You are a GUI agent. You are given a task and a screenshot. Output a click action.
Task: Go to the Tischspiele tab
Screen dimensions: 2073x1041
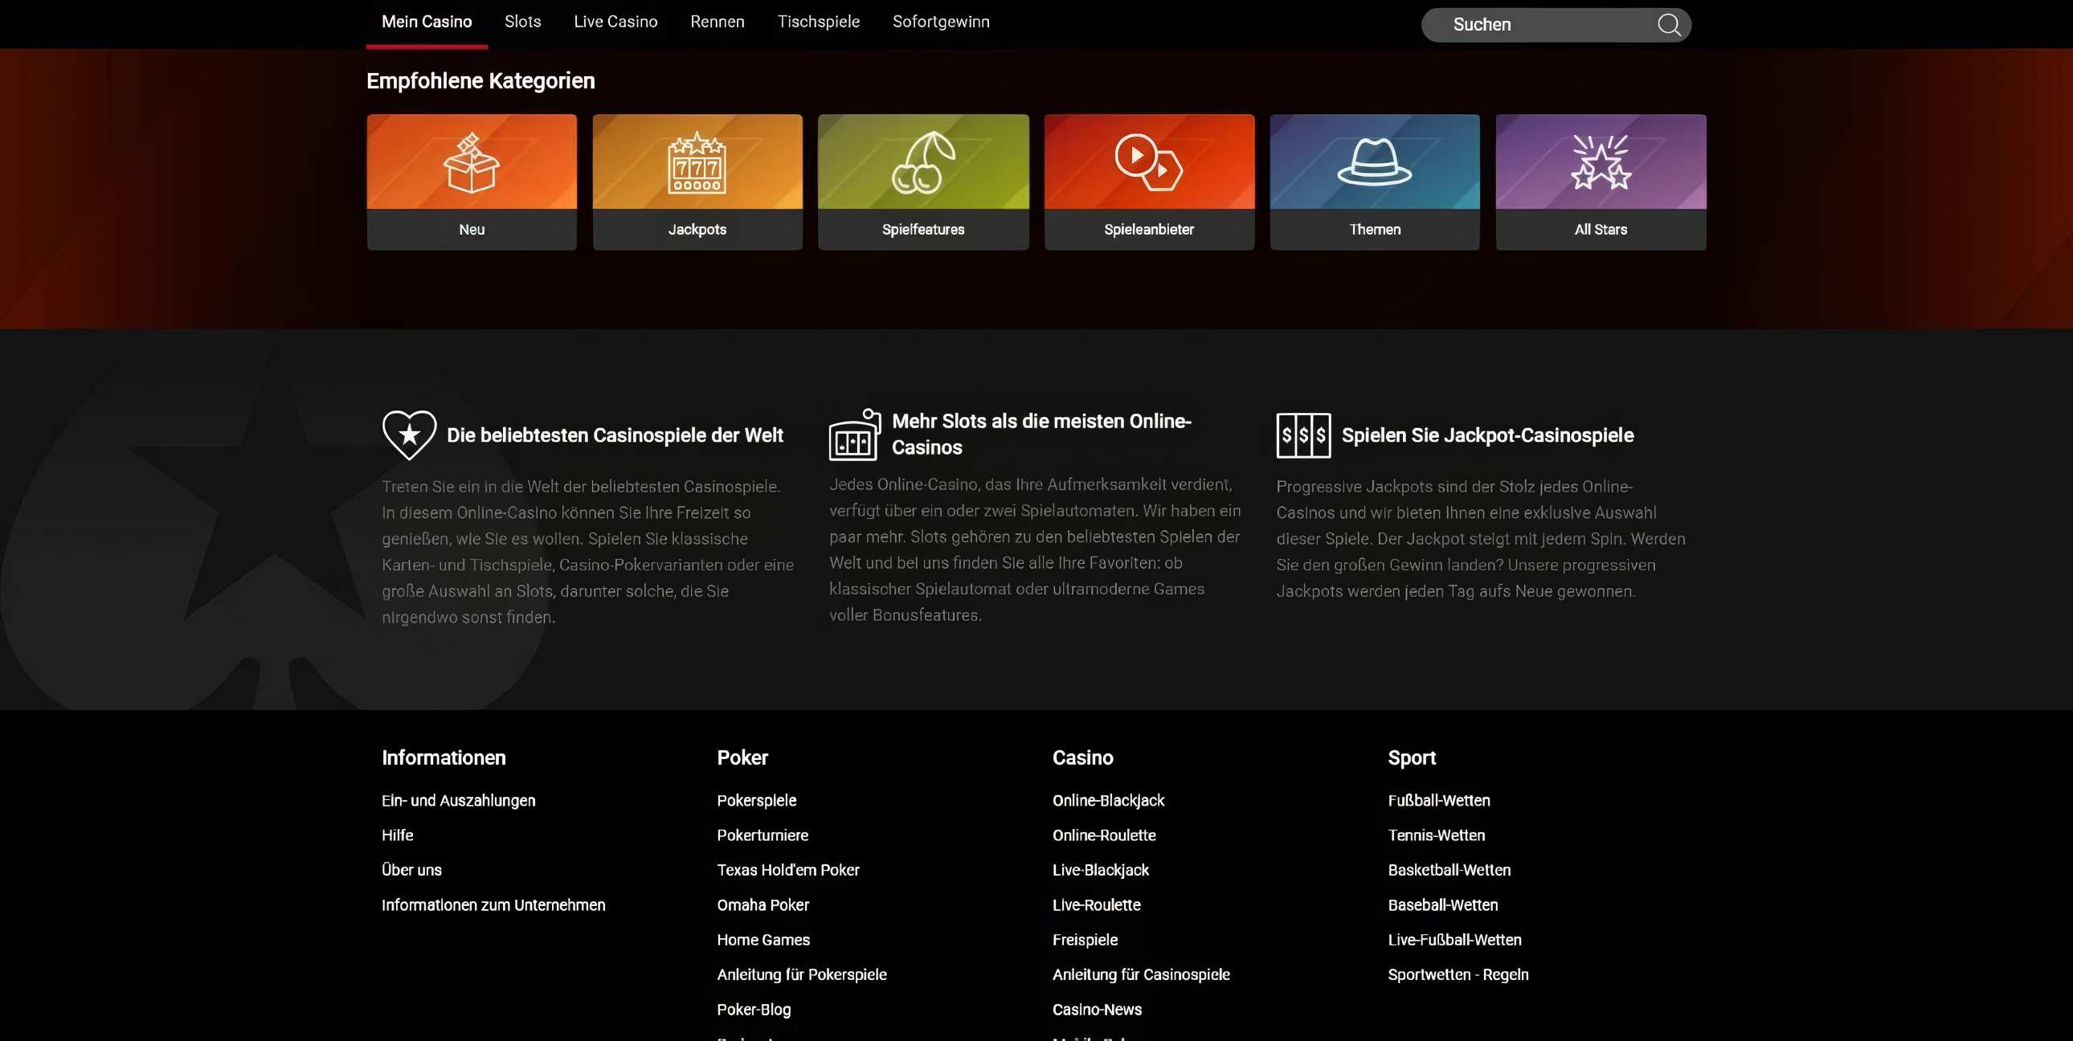click(819, 22)
